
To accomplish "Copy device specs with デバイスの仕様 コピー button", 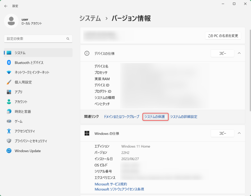I will point(222,53).
